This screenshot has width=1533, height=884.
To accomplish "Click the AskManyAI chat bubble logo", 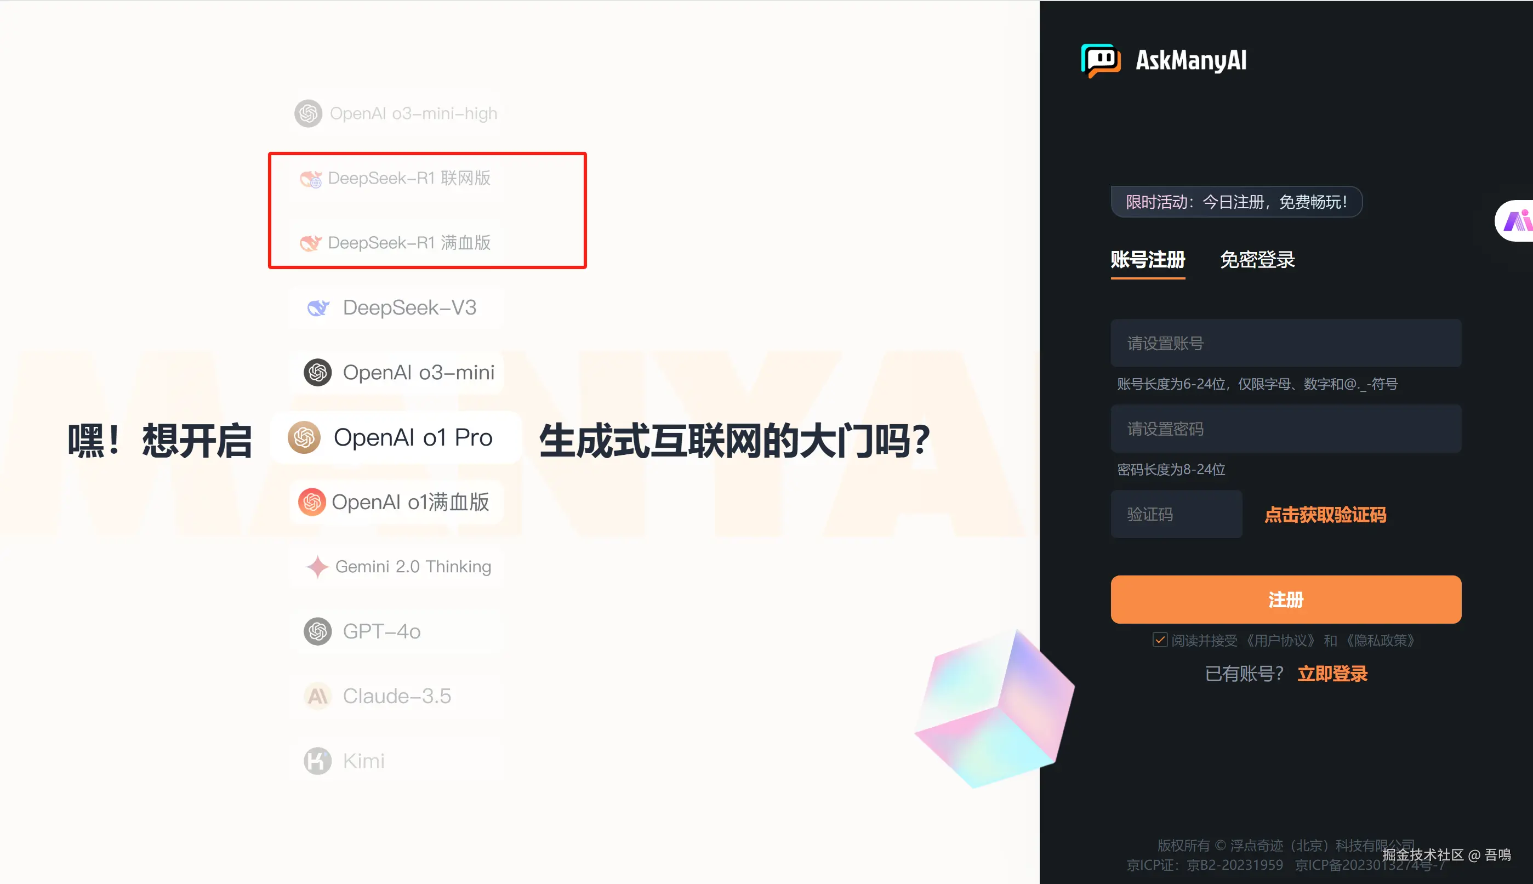I will click(1100, 61).
